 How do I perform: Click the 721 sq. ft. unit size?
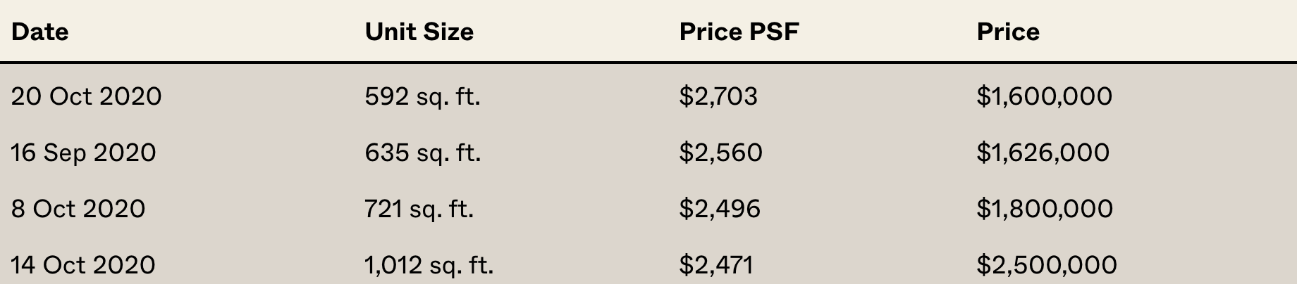[419, 209]
